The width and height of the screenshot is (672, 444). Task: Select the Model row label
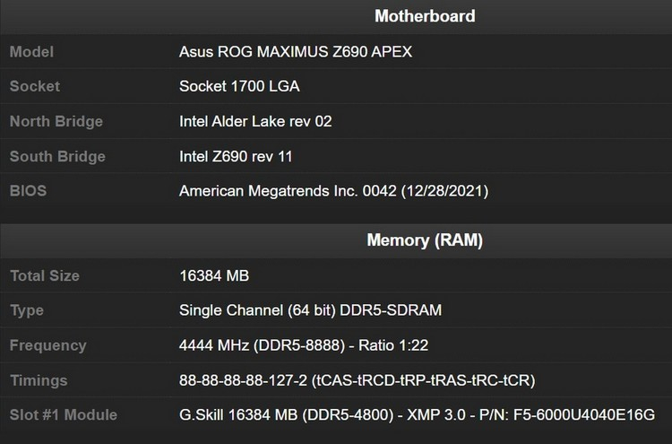[x=30, y=51]
